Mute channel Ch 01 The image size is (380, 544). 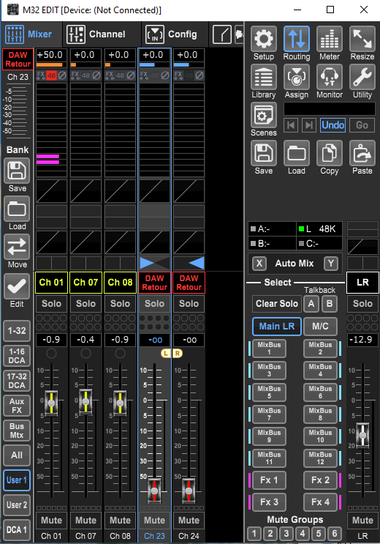(x=52, y=520)
